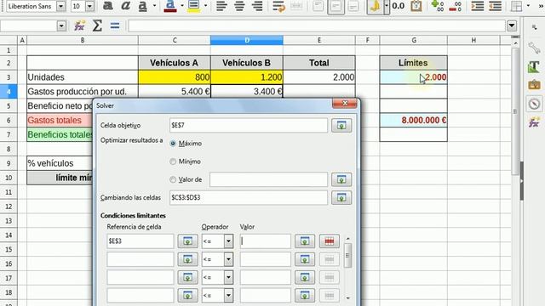
Task: Center cell contents vertically
Action: pyautogui.click(x=336, y=6)
